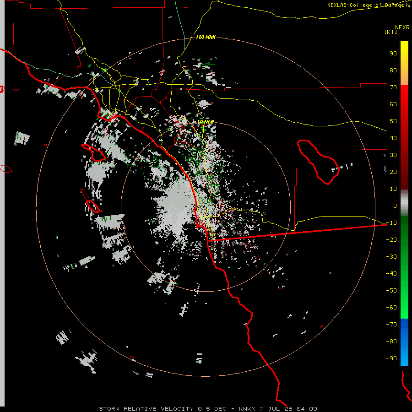Click the 0 value on velocity scale
Image resolution: width=412 pixels, height=412 pixels.
pos(395,206)
